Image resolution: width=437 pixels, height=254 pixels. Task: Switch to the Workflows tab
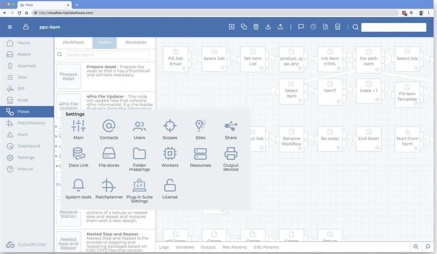click(73, 42)
